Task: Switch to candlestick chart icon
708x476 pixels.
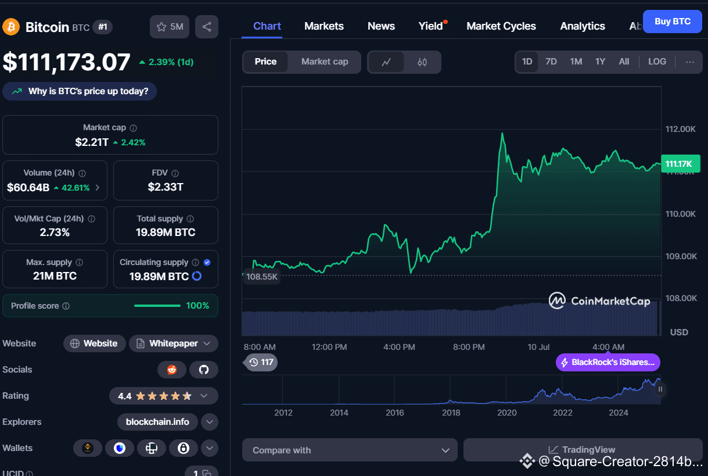Action: 422,62
